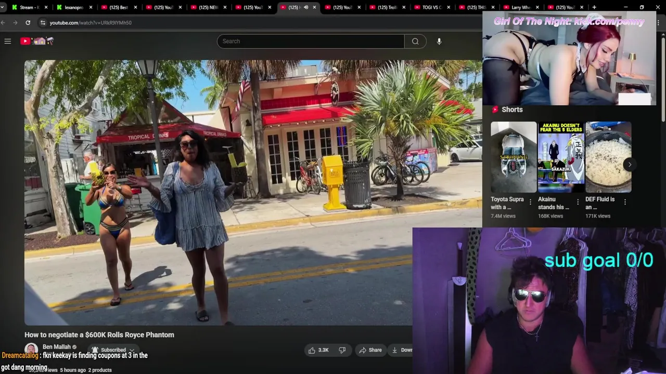Open the Subscribed notification dropdown

pyautogui.click(x=112, y=350)
